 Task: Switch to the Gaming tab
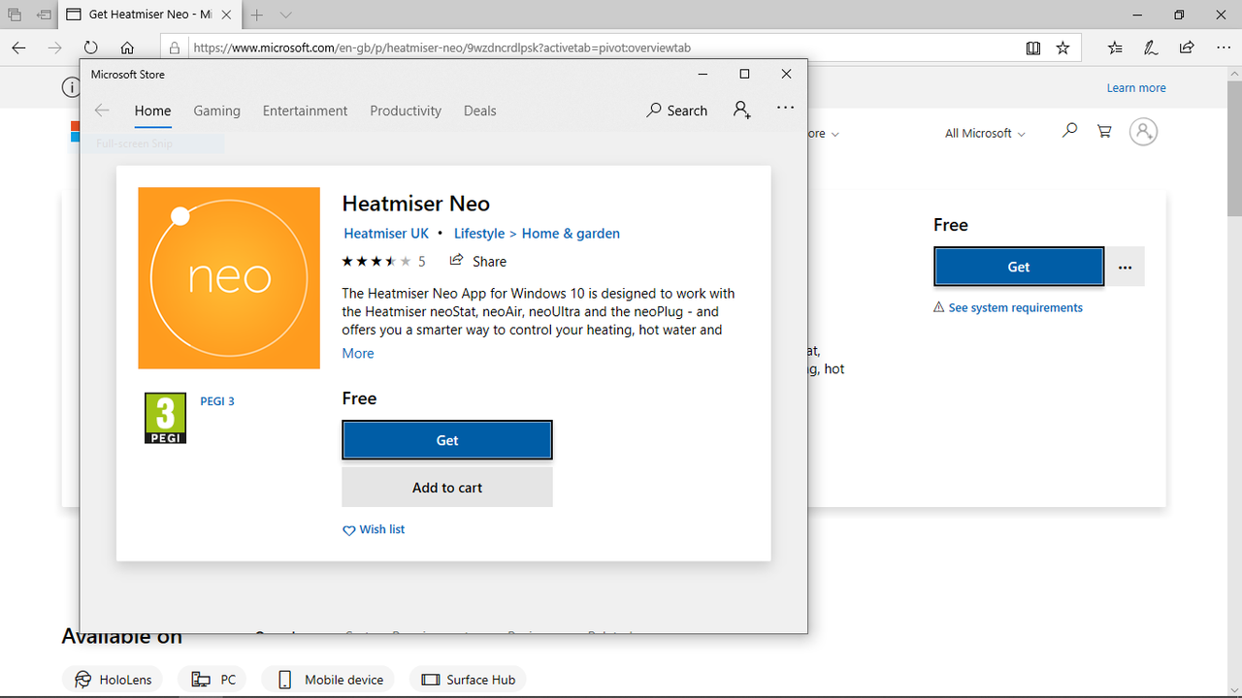pyautogui.click(x=216, y=111)
